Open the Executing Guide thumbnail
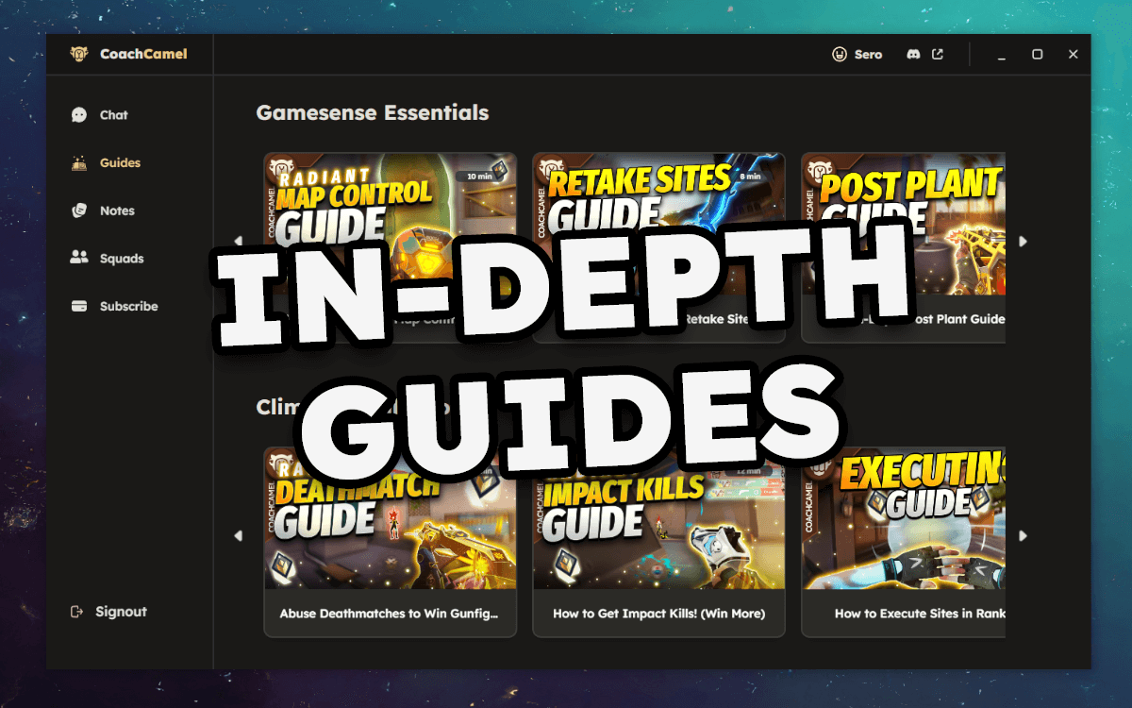 click(x=904, y=518)
